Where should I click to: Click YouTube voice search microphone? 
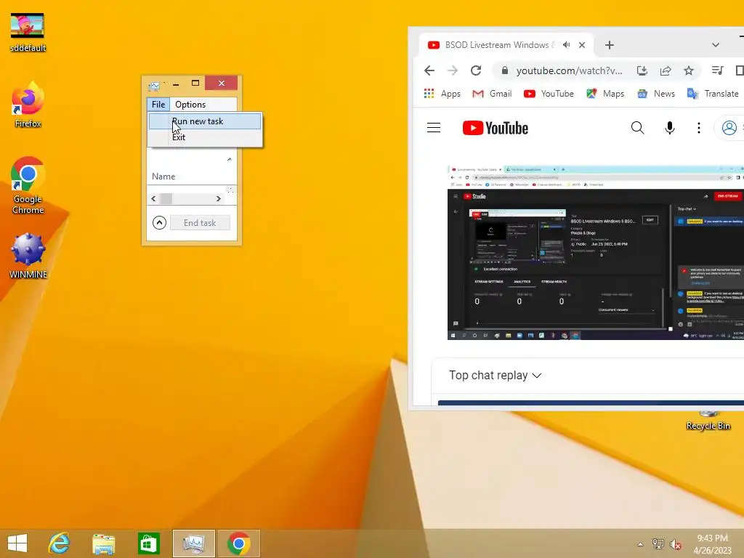(669, 128)
